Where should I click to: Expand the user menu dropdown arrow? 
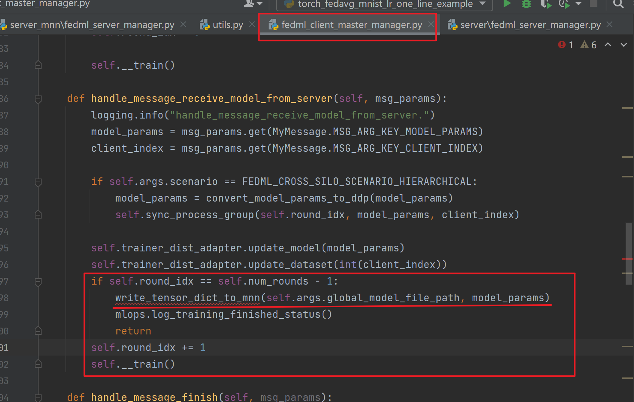point(258,5)
